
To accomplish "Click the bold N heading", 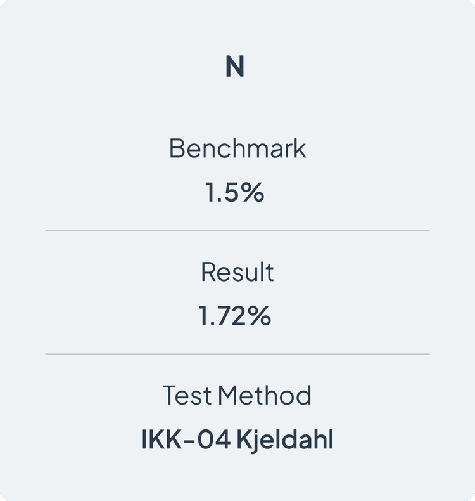I will [x=235, y=66].
